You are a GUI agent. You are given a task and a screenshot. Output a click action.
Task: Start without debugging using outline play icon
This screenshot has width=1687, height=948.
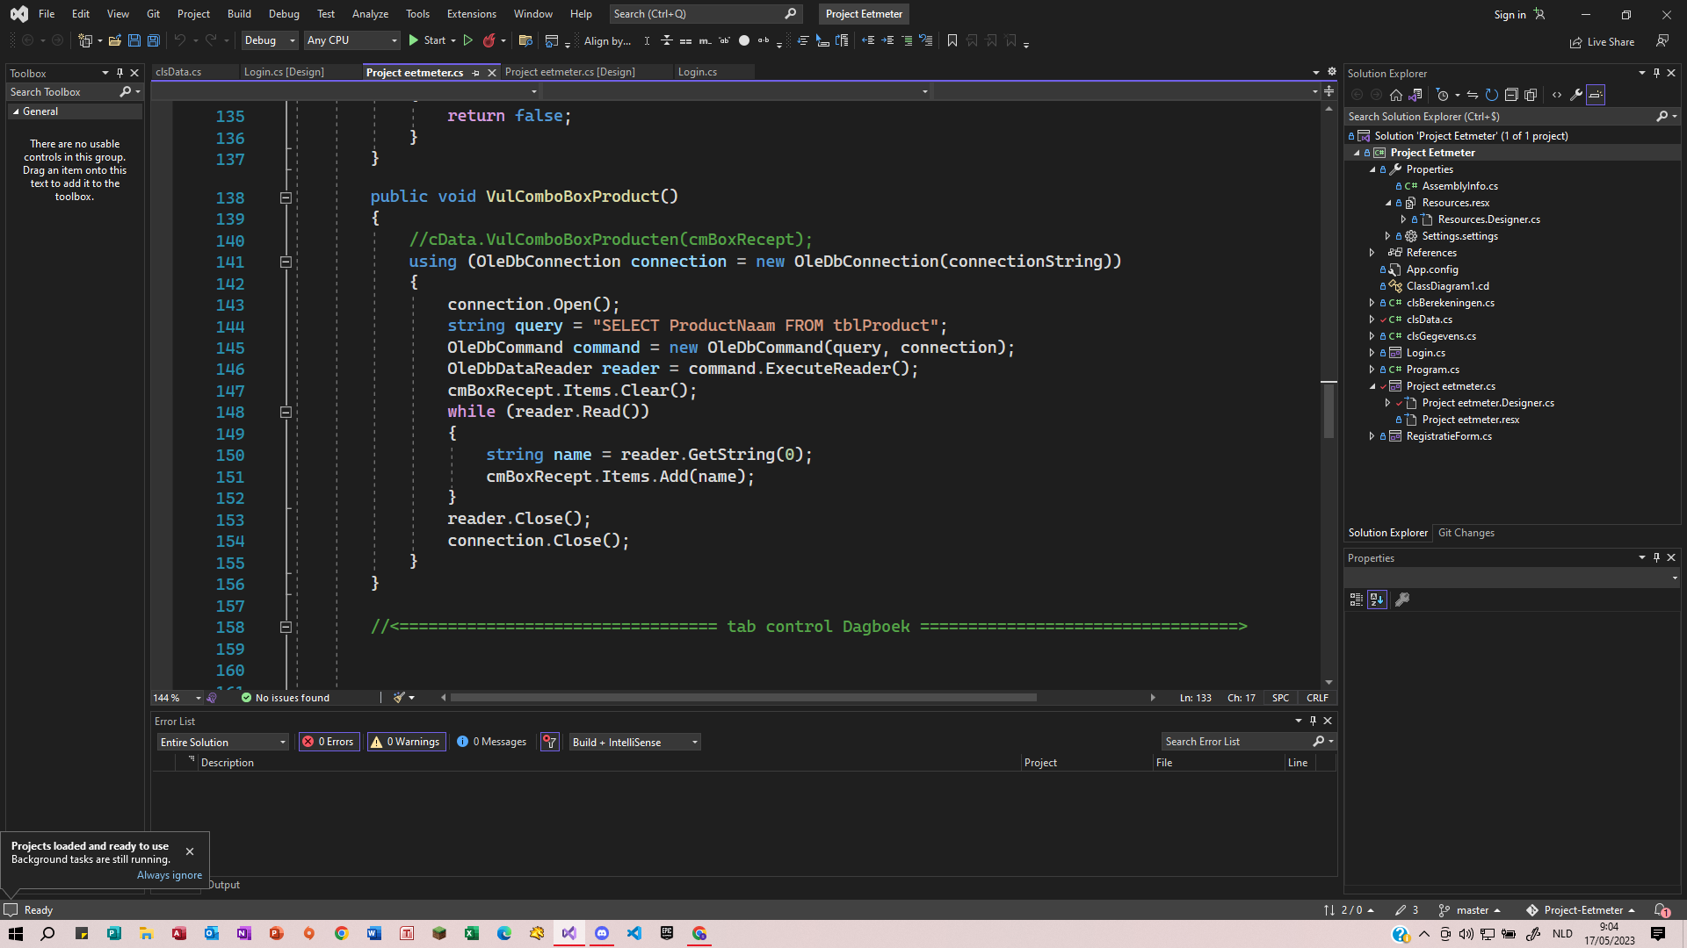tap(468, 40)
